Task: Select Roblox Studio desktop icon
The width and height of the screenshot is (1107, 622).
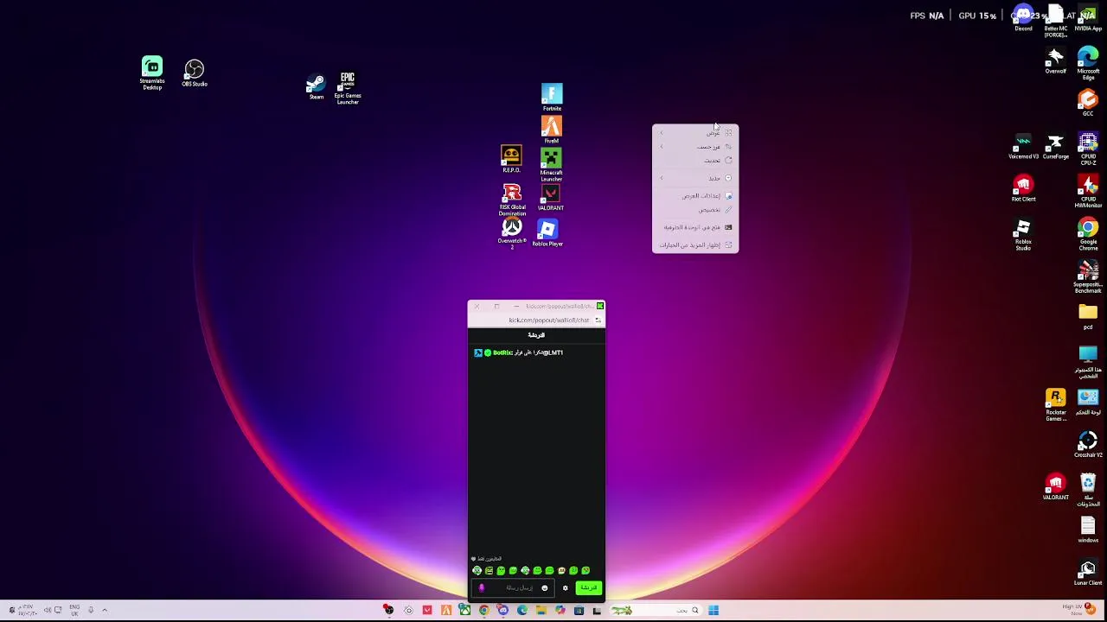Action: 1023,235
